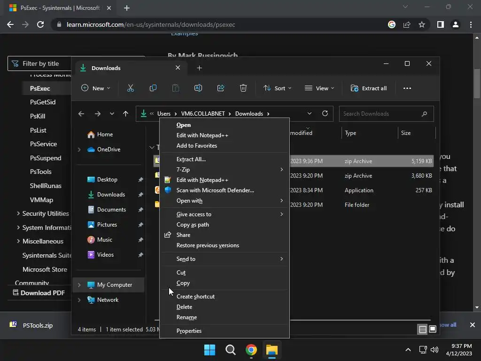Expand the OneDrive tree node

79,149
